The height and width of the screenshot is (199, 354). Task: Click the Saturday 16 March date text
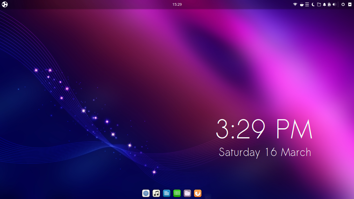click(x=265, y=152)
